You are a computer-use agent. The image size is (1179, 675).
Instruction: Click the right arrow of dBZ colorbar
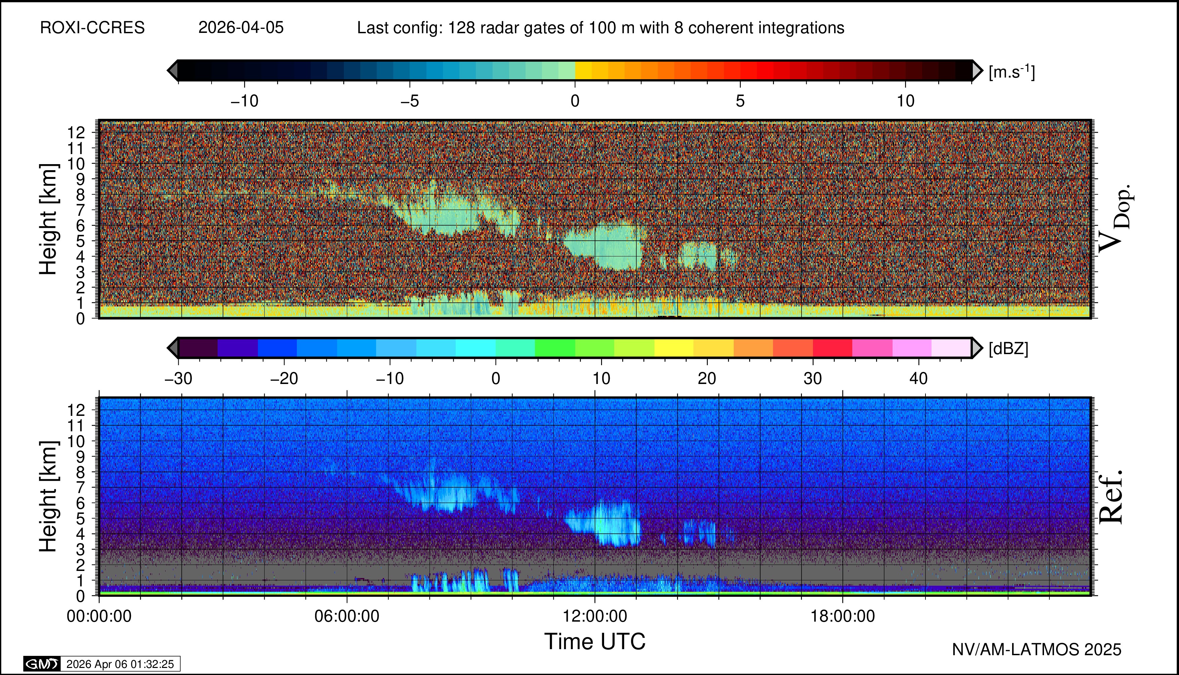click(977, 348)
